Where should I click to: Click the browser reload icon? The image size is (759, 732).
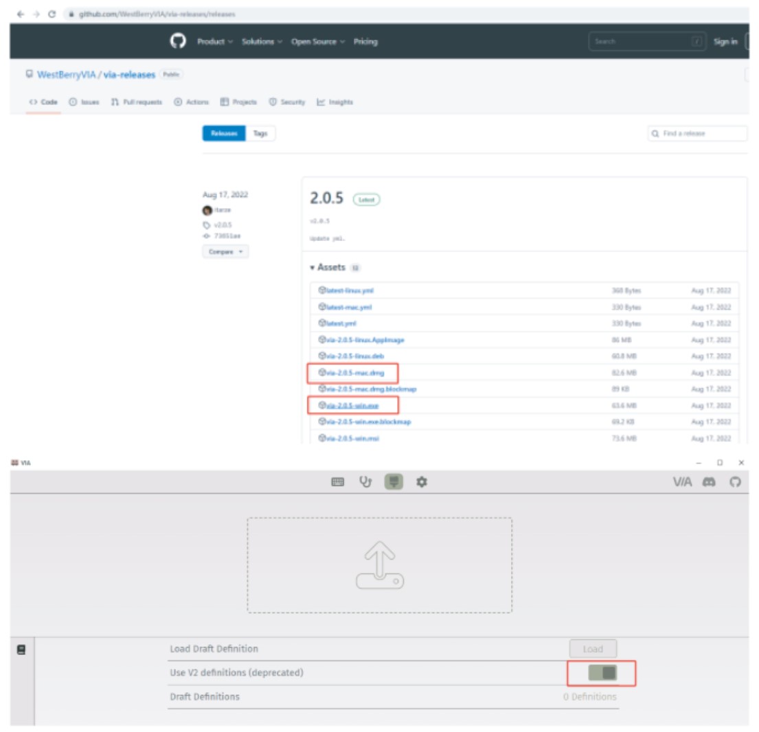click(x=52, y=14)
